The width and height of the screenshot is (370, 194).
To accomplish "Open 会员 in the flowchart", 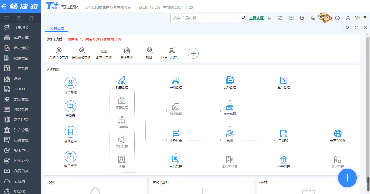I will click(x=122, y=162).
